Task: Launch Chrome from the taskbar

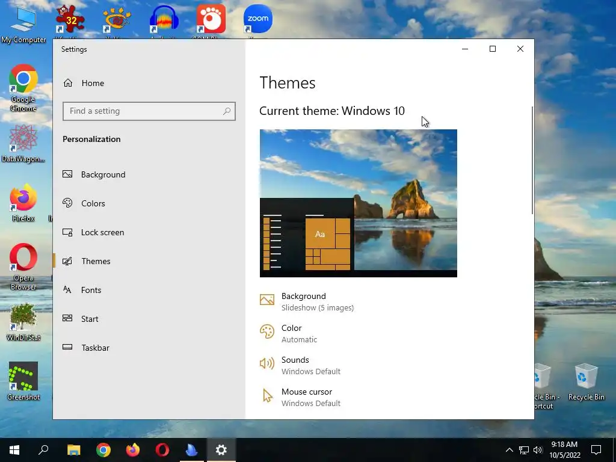Action: [x=103, y=450]
